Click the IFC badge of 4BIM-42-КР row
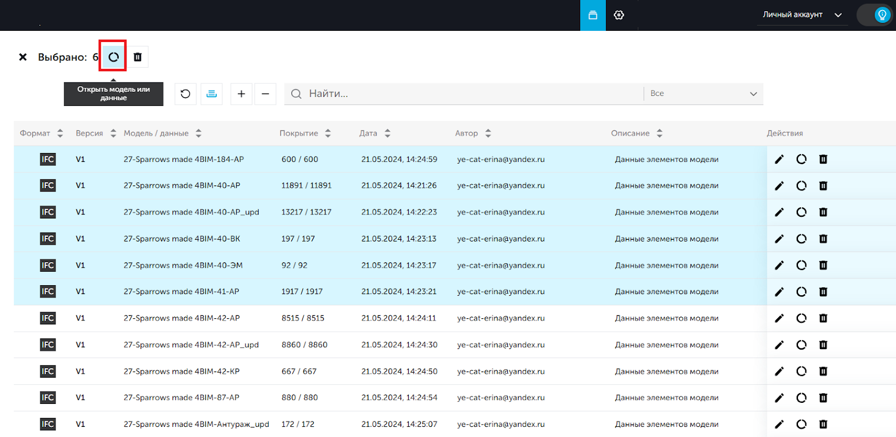 point(48,371)
